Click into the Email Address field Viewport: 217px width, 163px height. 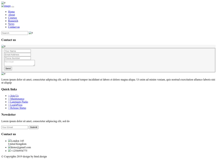[x=17, y=55]
